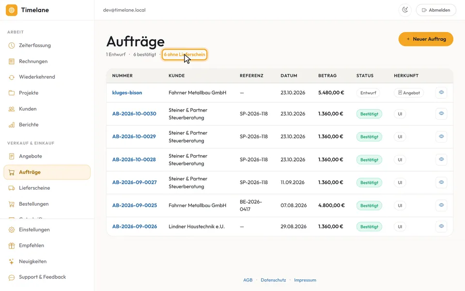Click the Projekte folder icon
465x291 pixels.
pos(12,93)
